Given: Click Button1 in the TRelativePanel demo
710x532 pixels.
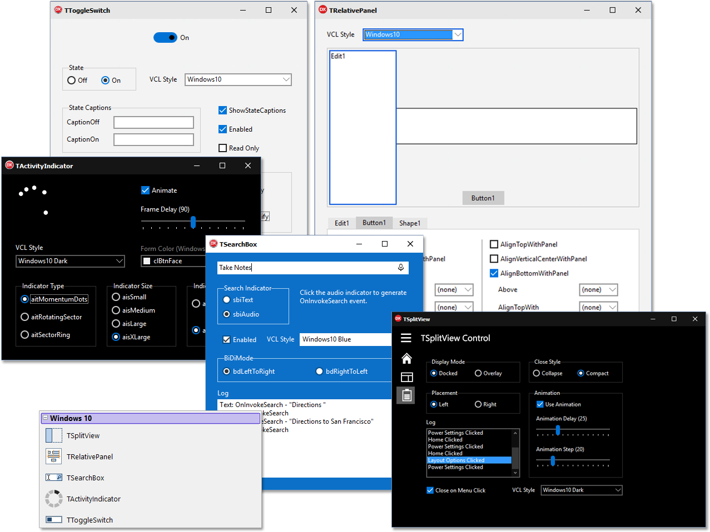Looking at the screenshot, I should [x=483, y=198].
